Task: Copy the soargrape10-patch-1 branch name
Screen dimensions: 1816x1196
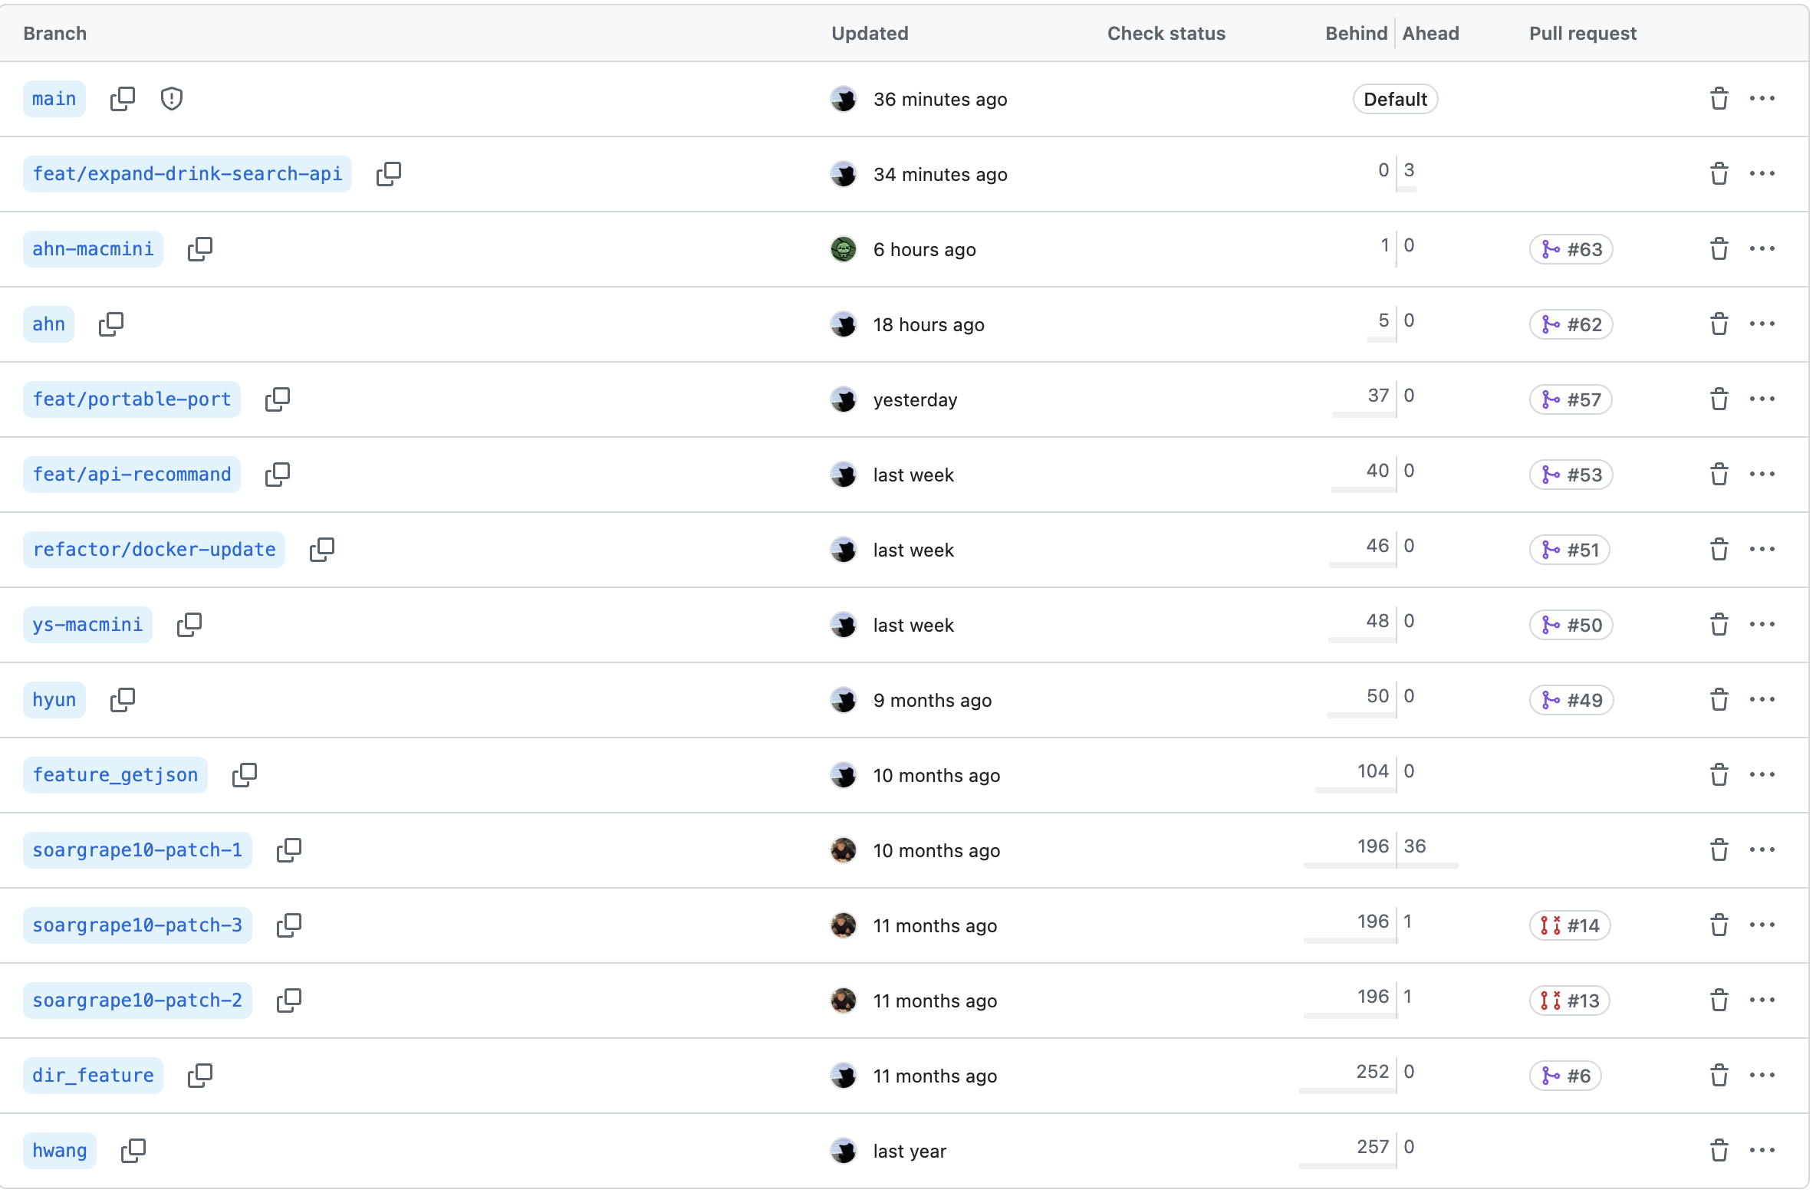Action: coord(288,850)
